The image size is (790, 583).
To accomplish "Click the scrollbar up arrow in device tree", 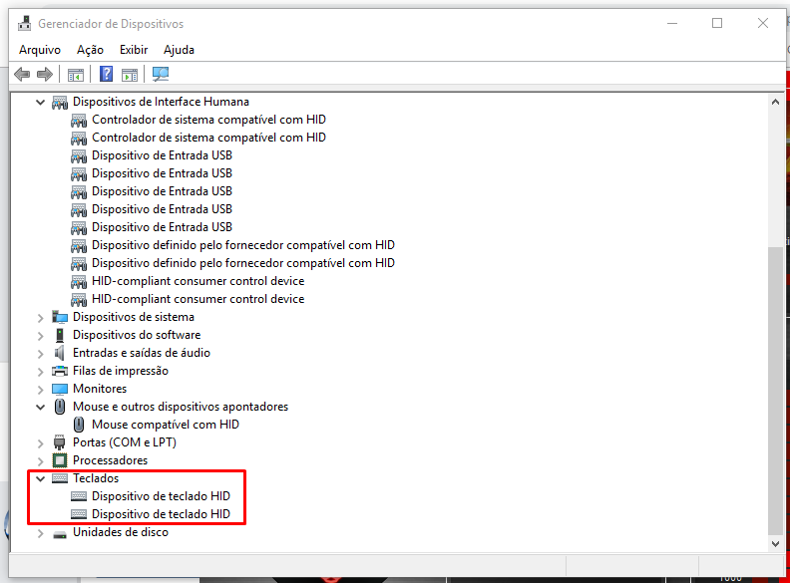I will (x=775, y=102).
